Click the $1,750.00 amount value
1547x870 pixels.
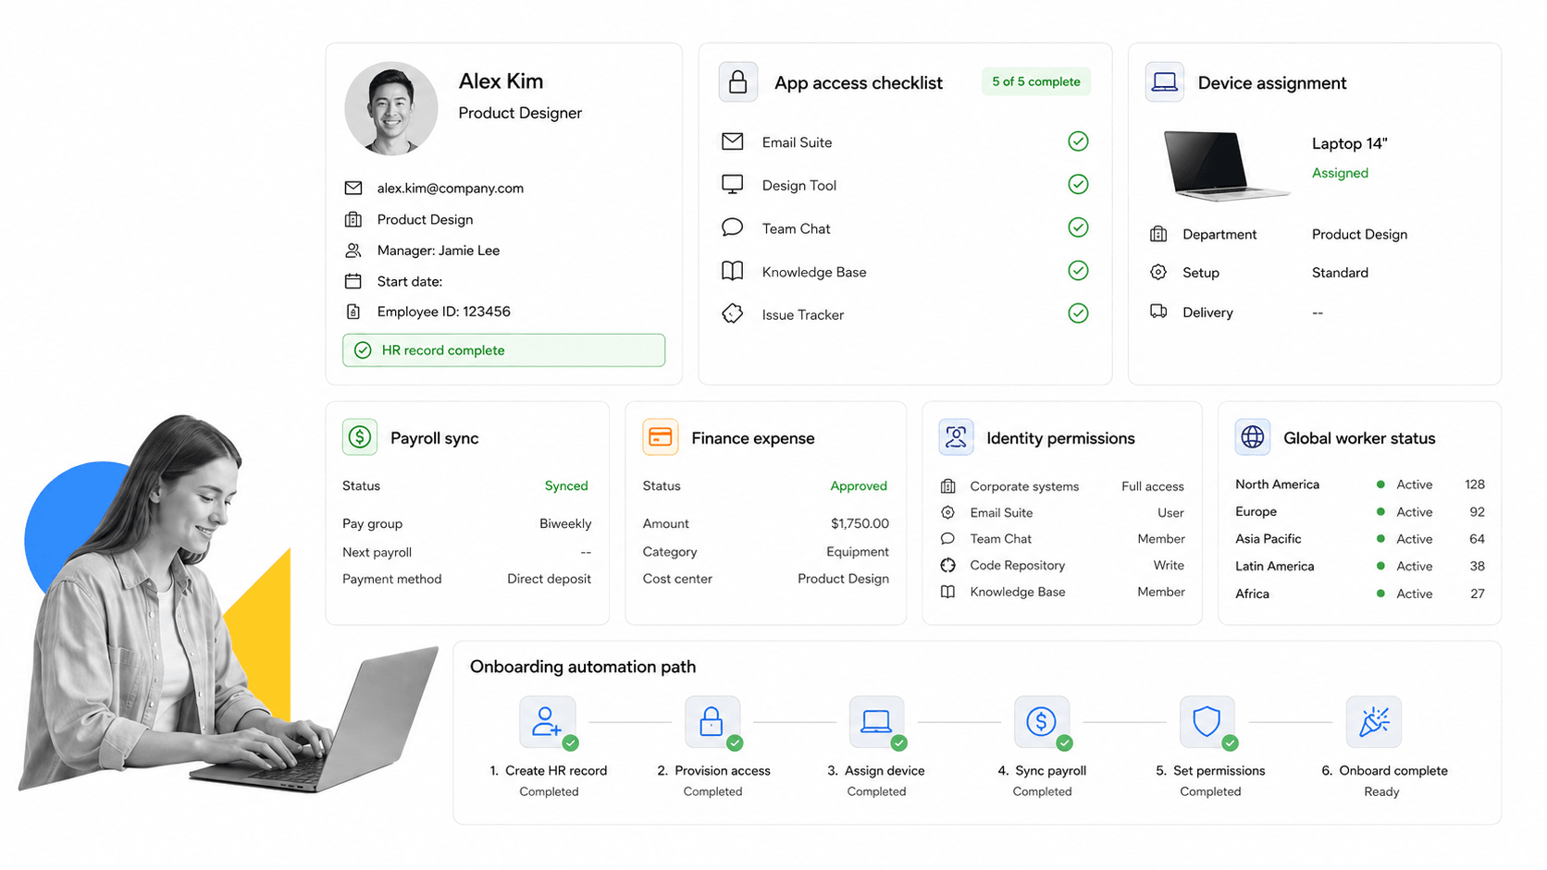click(x=860, y=523)
